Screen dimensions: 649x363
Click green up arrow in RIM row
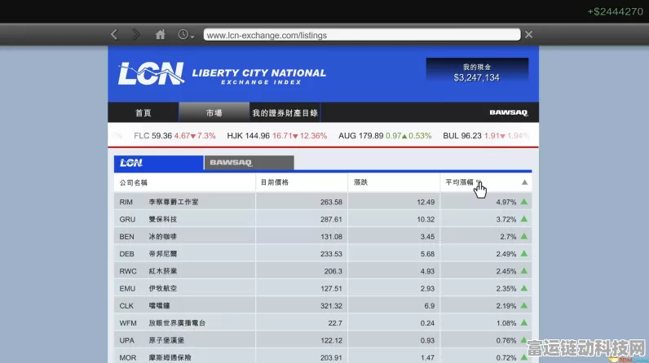[x=524, y=202]
